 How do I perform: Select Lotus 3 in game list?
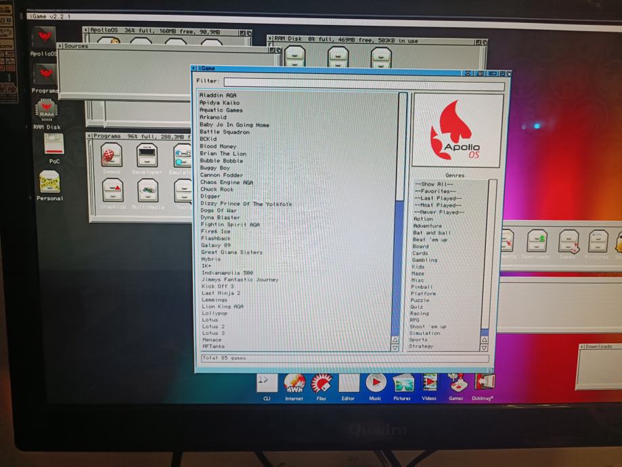click(213, 333)
